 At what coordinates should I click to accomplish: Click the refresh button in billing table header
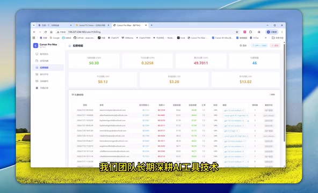pos(272,94)
